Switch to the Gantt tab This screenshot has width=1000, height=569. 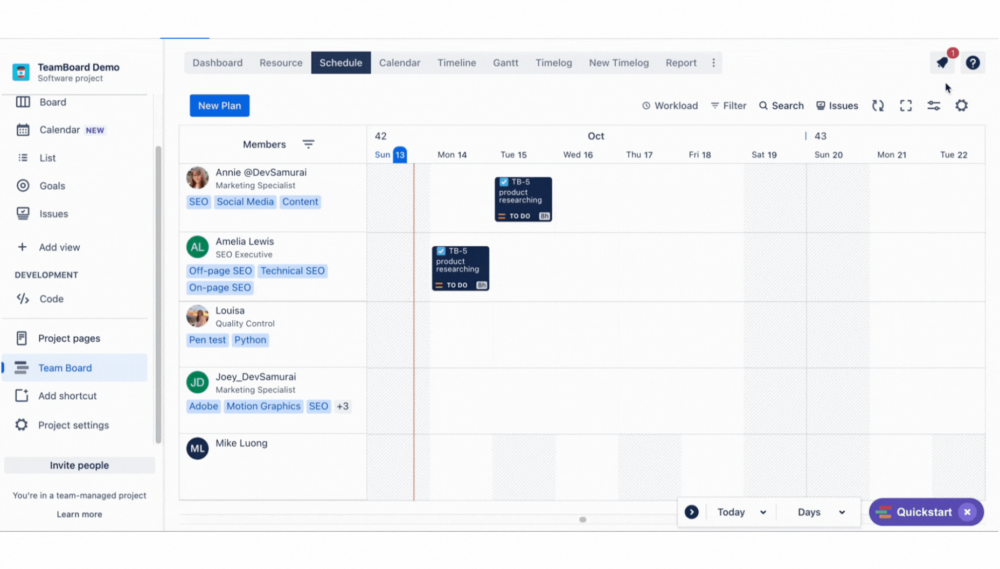[x=505, y=63]
